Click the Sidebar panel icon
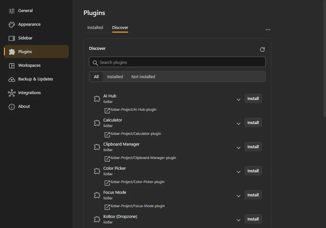Viewport: 326px width, 228px height. point(12,38)
